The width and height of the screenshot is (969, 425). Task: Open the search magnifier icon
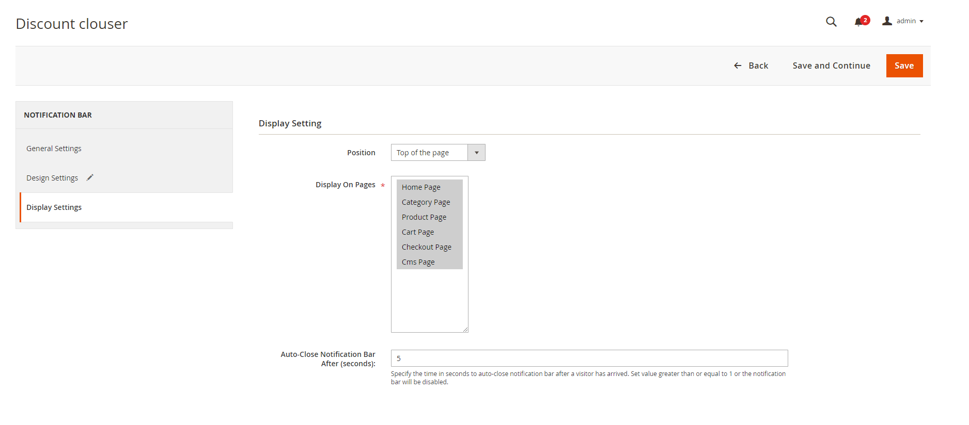pos(831,22)
